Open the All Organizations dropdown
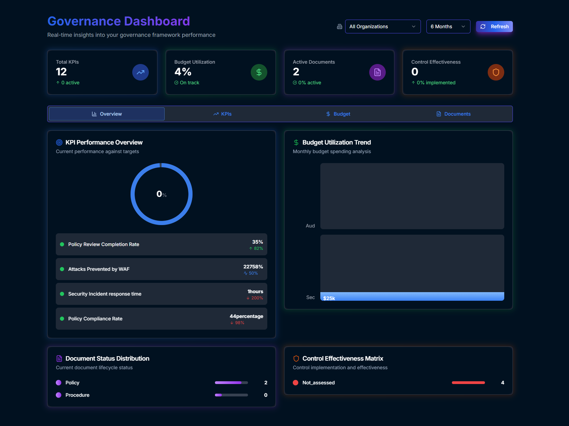569x426 pixels. coord(383,26)
